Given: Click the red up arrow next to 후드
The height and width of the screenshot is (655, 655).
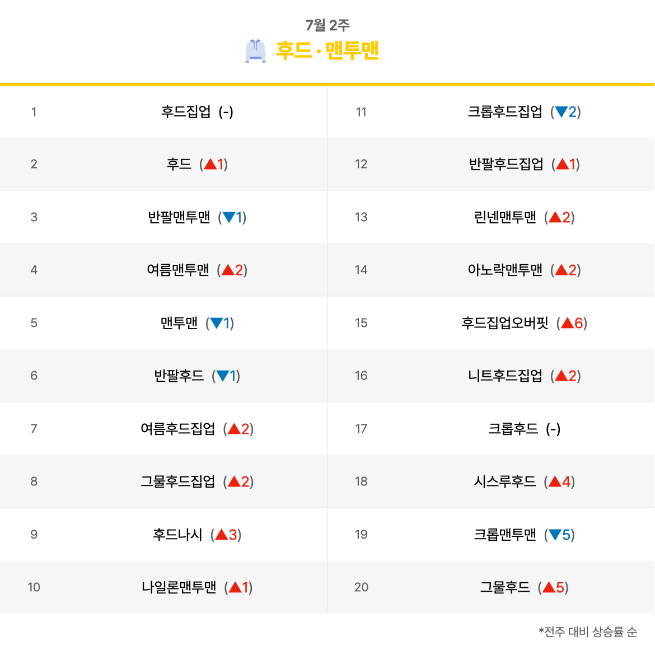Looking at the screenshot, I should [210, 164].
